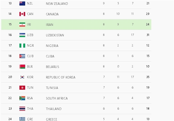The image size is (174, 121).
Task: Click the Republic of Korea flag
Action: pyautogui.click(x=22, y=77)
